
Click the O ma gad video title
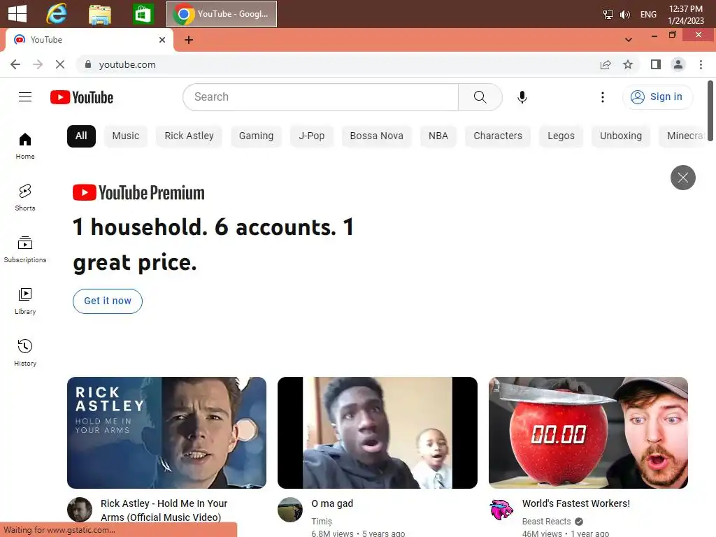point(332,503)
